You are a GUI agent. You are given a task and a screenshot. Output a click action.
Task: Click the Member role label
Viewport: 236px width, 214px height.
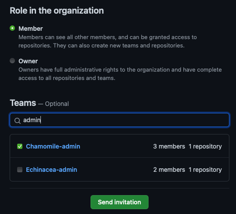tap(31, 29)
